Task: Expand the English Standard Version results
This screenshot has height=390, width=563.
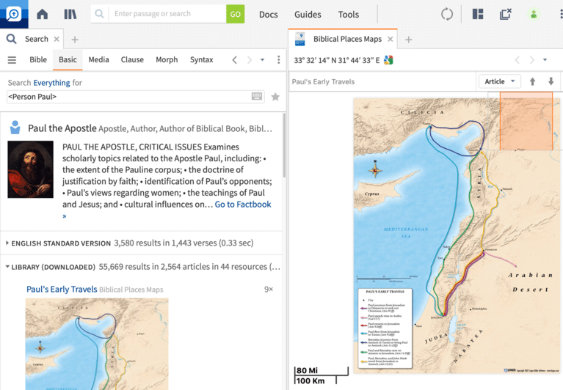Action: pos(8,243)
